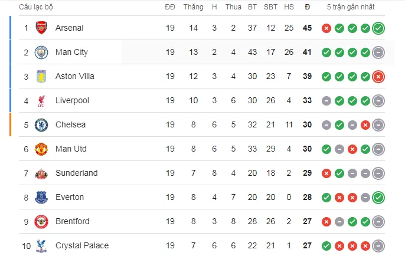Click the HS goal difference header
The width and height of the screenshot is (405, 256).
click(x=289, y=7)
